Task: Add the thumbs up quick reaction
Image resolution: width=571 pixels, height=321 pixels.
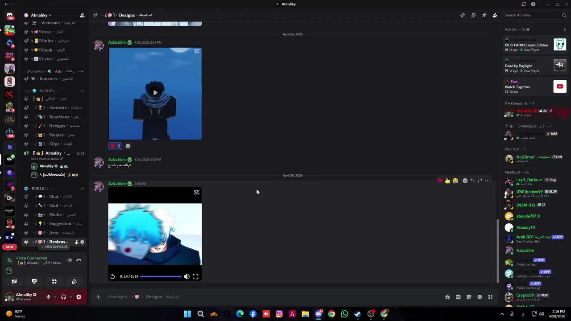Action: click(447, 181)
